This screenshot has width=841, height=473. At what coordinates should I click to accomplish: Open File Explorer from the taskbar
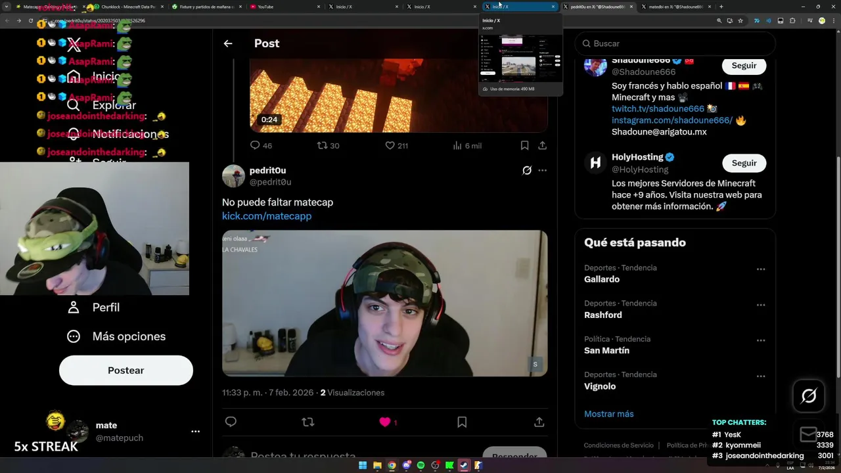pos(377,466)
